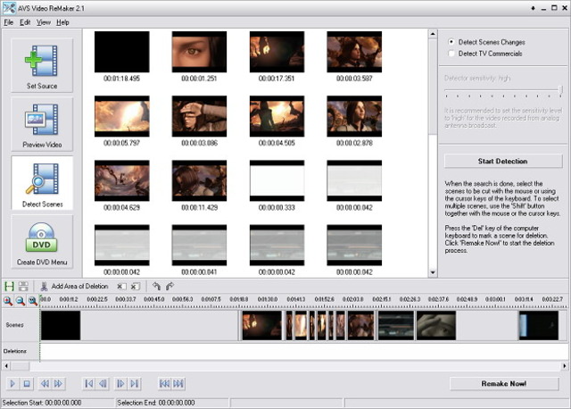571x409 pixels.
Task: Stop video playback
Action: click(x=26, y=383)
